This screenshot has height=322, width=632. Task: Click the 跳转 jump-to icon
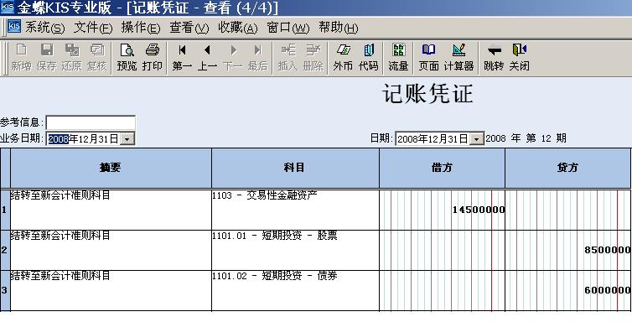tap(494, 58)
